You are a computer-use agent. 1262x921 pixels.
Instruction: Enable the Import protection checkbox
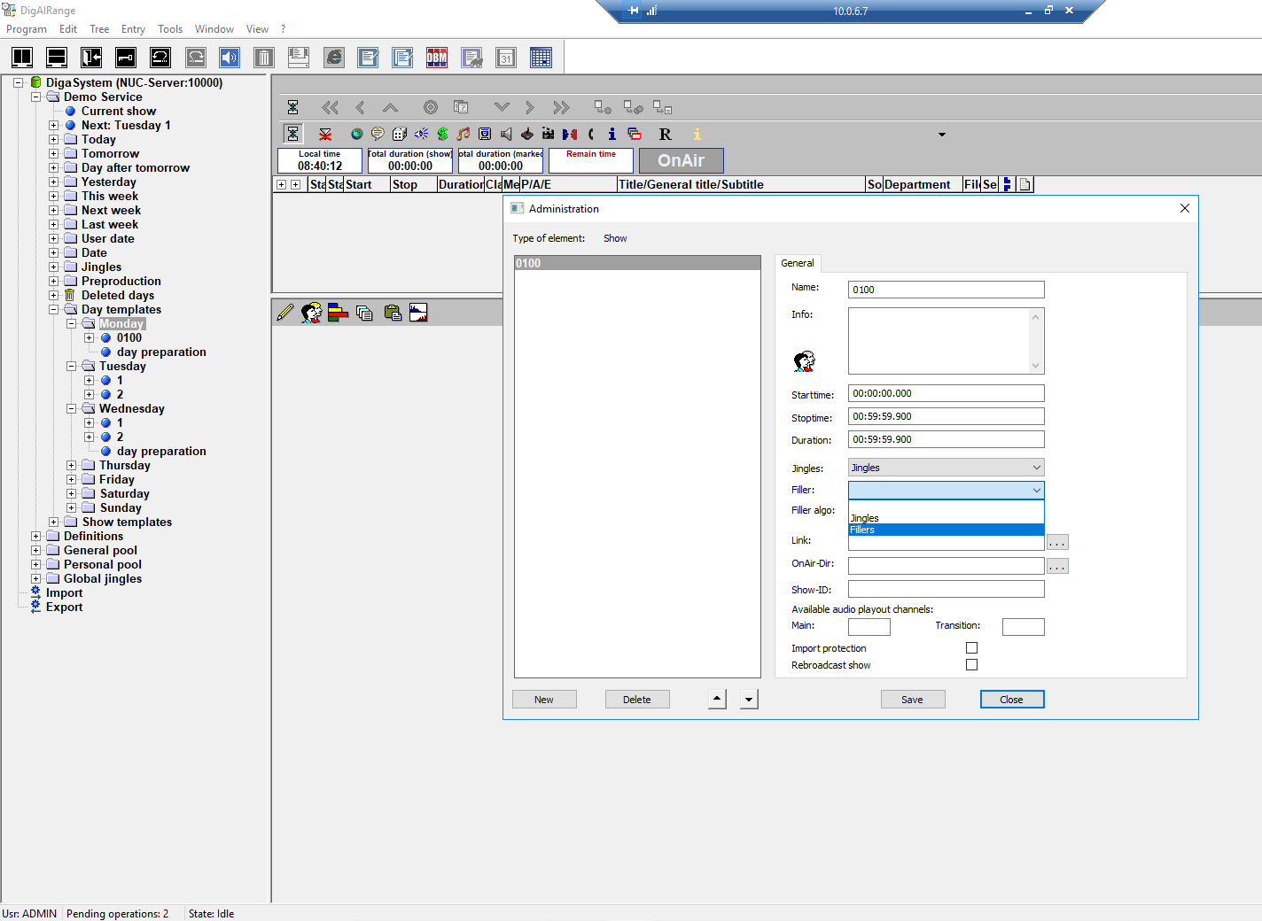click(x=971, y=648)
